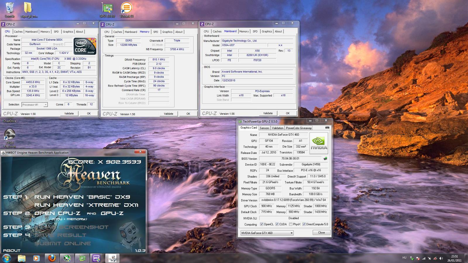Click the Show Desktop strip by the clock
Viewport: 468px width, 263px height.
click(466, 258)
